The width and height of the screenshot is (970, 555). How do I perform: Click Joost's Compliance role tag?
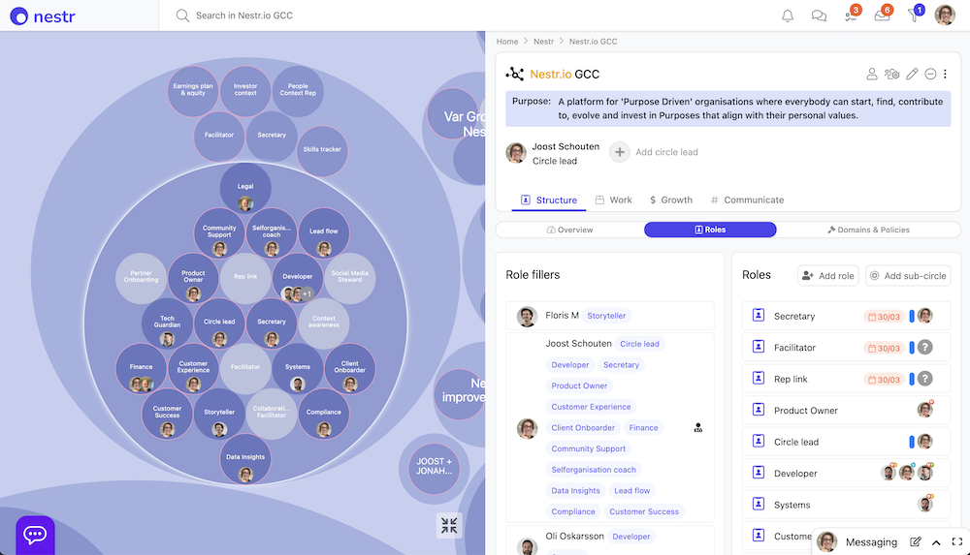tap(573, 511)
